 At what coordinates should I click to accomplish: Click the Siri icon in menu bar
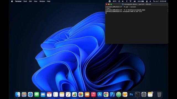[x=150, y=1]
